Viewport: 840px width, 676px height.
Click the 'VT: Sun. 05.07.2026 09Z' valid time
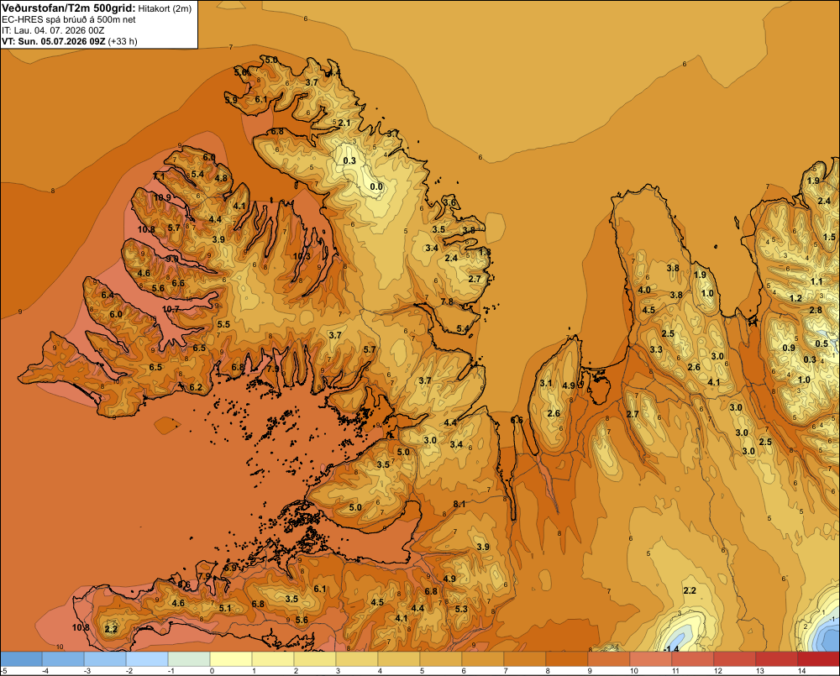(54, 41)
